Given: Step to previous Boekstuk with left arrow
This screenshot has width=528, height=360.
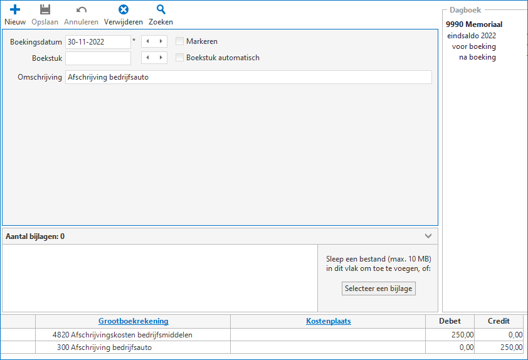Looking at the screenshot, I should click(x=148, y=58).
